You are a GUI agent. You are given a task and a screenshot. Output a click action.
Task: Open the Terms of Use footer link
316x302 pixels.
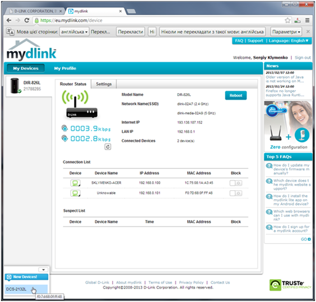[160, 282]
